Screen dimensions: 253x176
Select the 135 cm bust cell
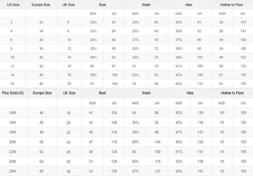[x=114, y=171]
